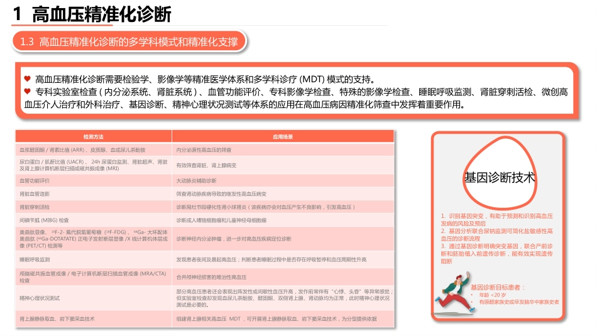
Task: Select the sentence mentioning "(MDT) 模式的支持"
Action: 205,79
